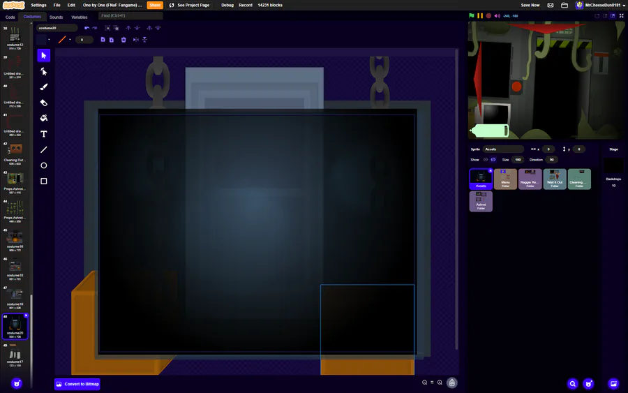The height and width of the screenshot is (393, 628).
Task: Click the Paste icon
Action: point(112,40)
